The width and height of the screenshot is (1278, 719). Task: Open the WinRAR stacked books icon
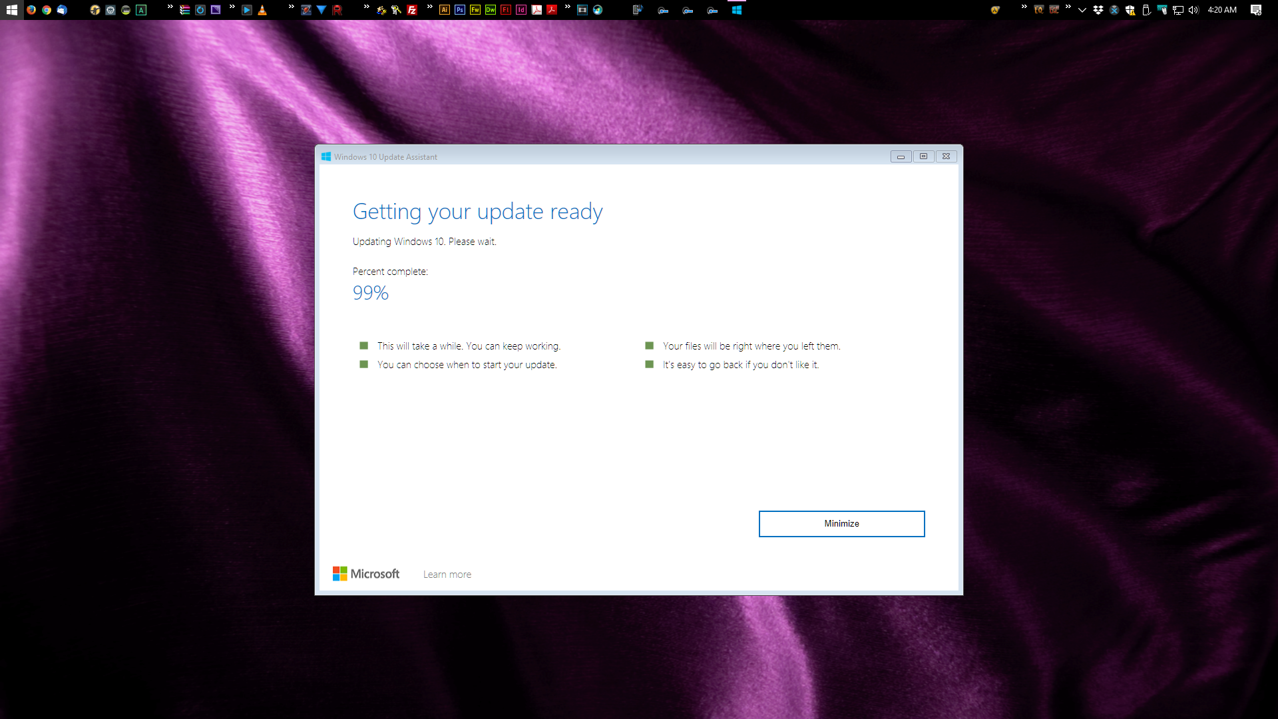(185, 10)
